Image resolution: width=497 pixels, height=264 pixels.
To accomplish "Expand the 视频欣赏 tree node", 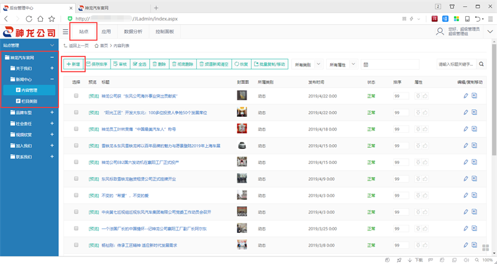I will click(52, 135).
